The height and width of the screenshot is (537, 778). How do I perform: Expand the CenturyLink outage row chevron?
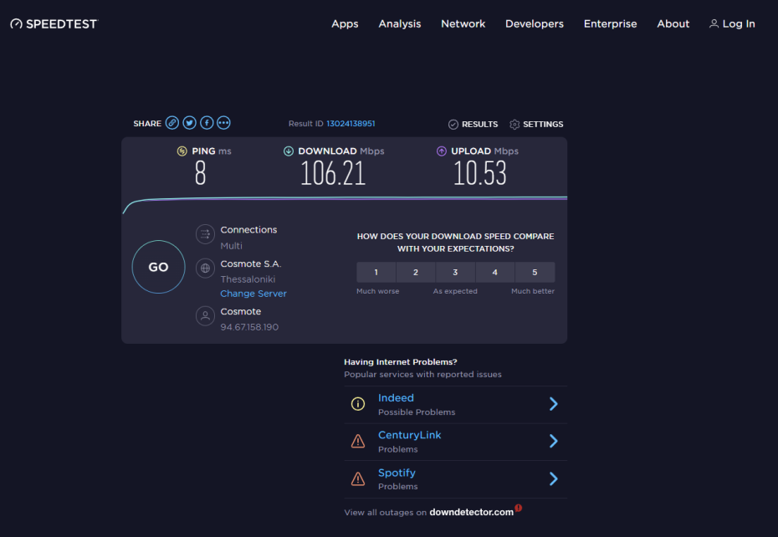554,441
